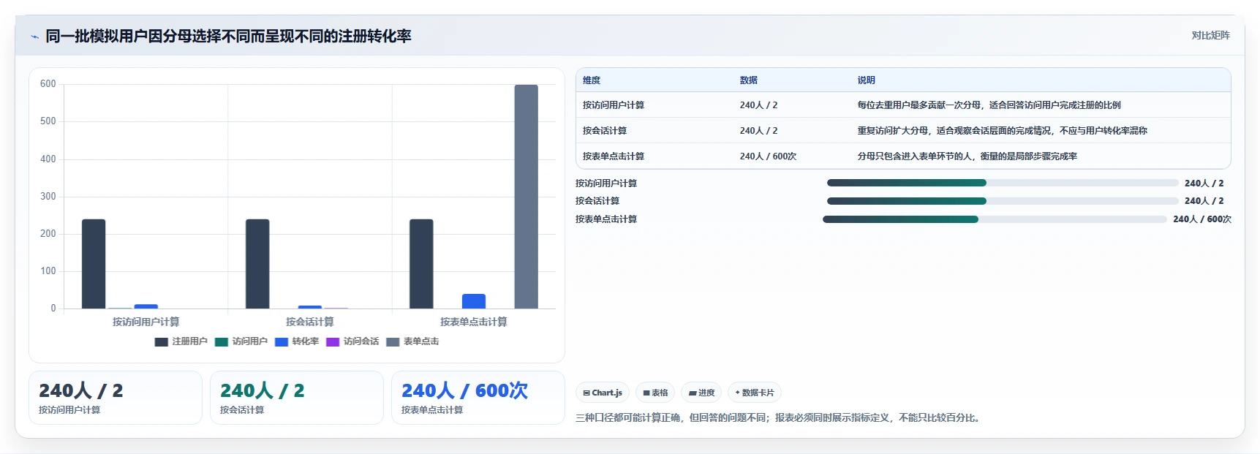Viewport: 1260px width, 454px height.
Task: Click the tallest grey 表单点击 bar
Action: 526,197
